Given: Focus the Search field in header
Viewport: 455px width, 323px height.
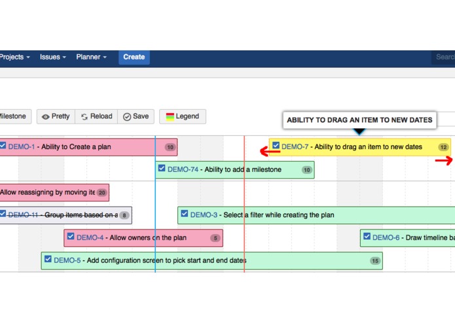Looking at the screenshot, I should click(443, 57).
